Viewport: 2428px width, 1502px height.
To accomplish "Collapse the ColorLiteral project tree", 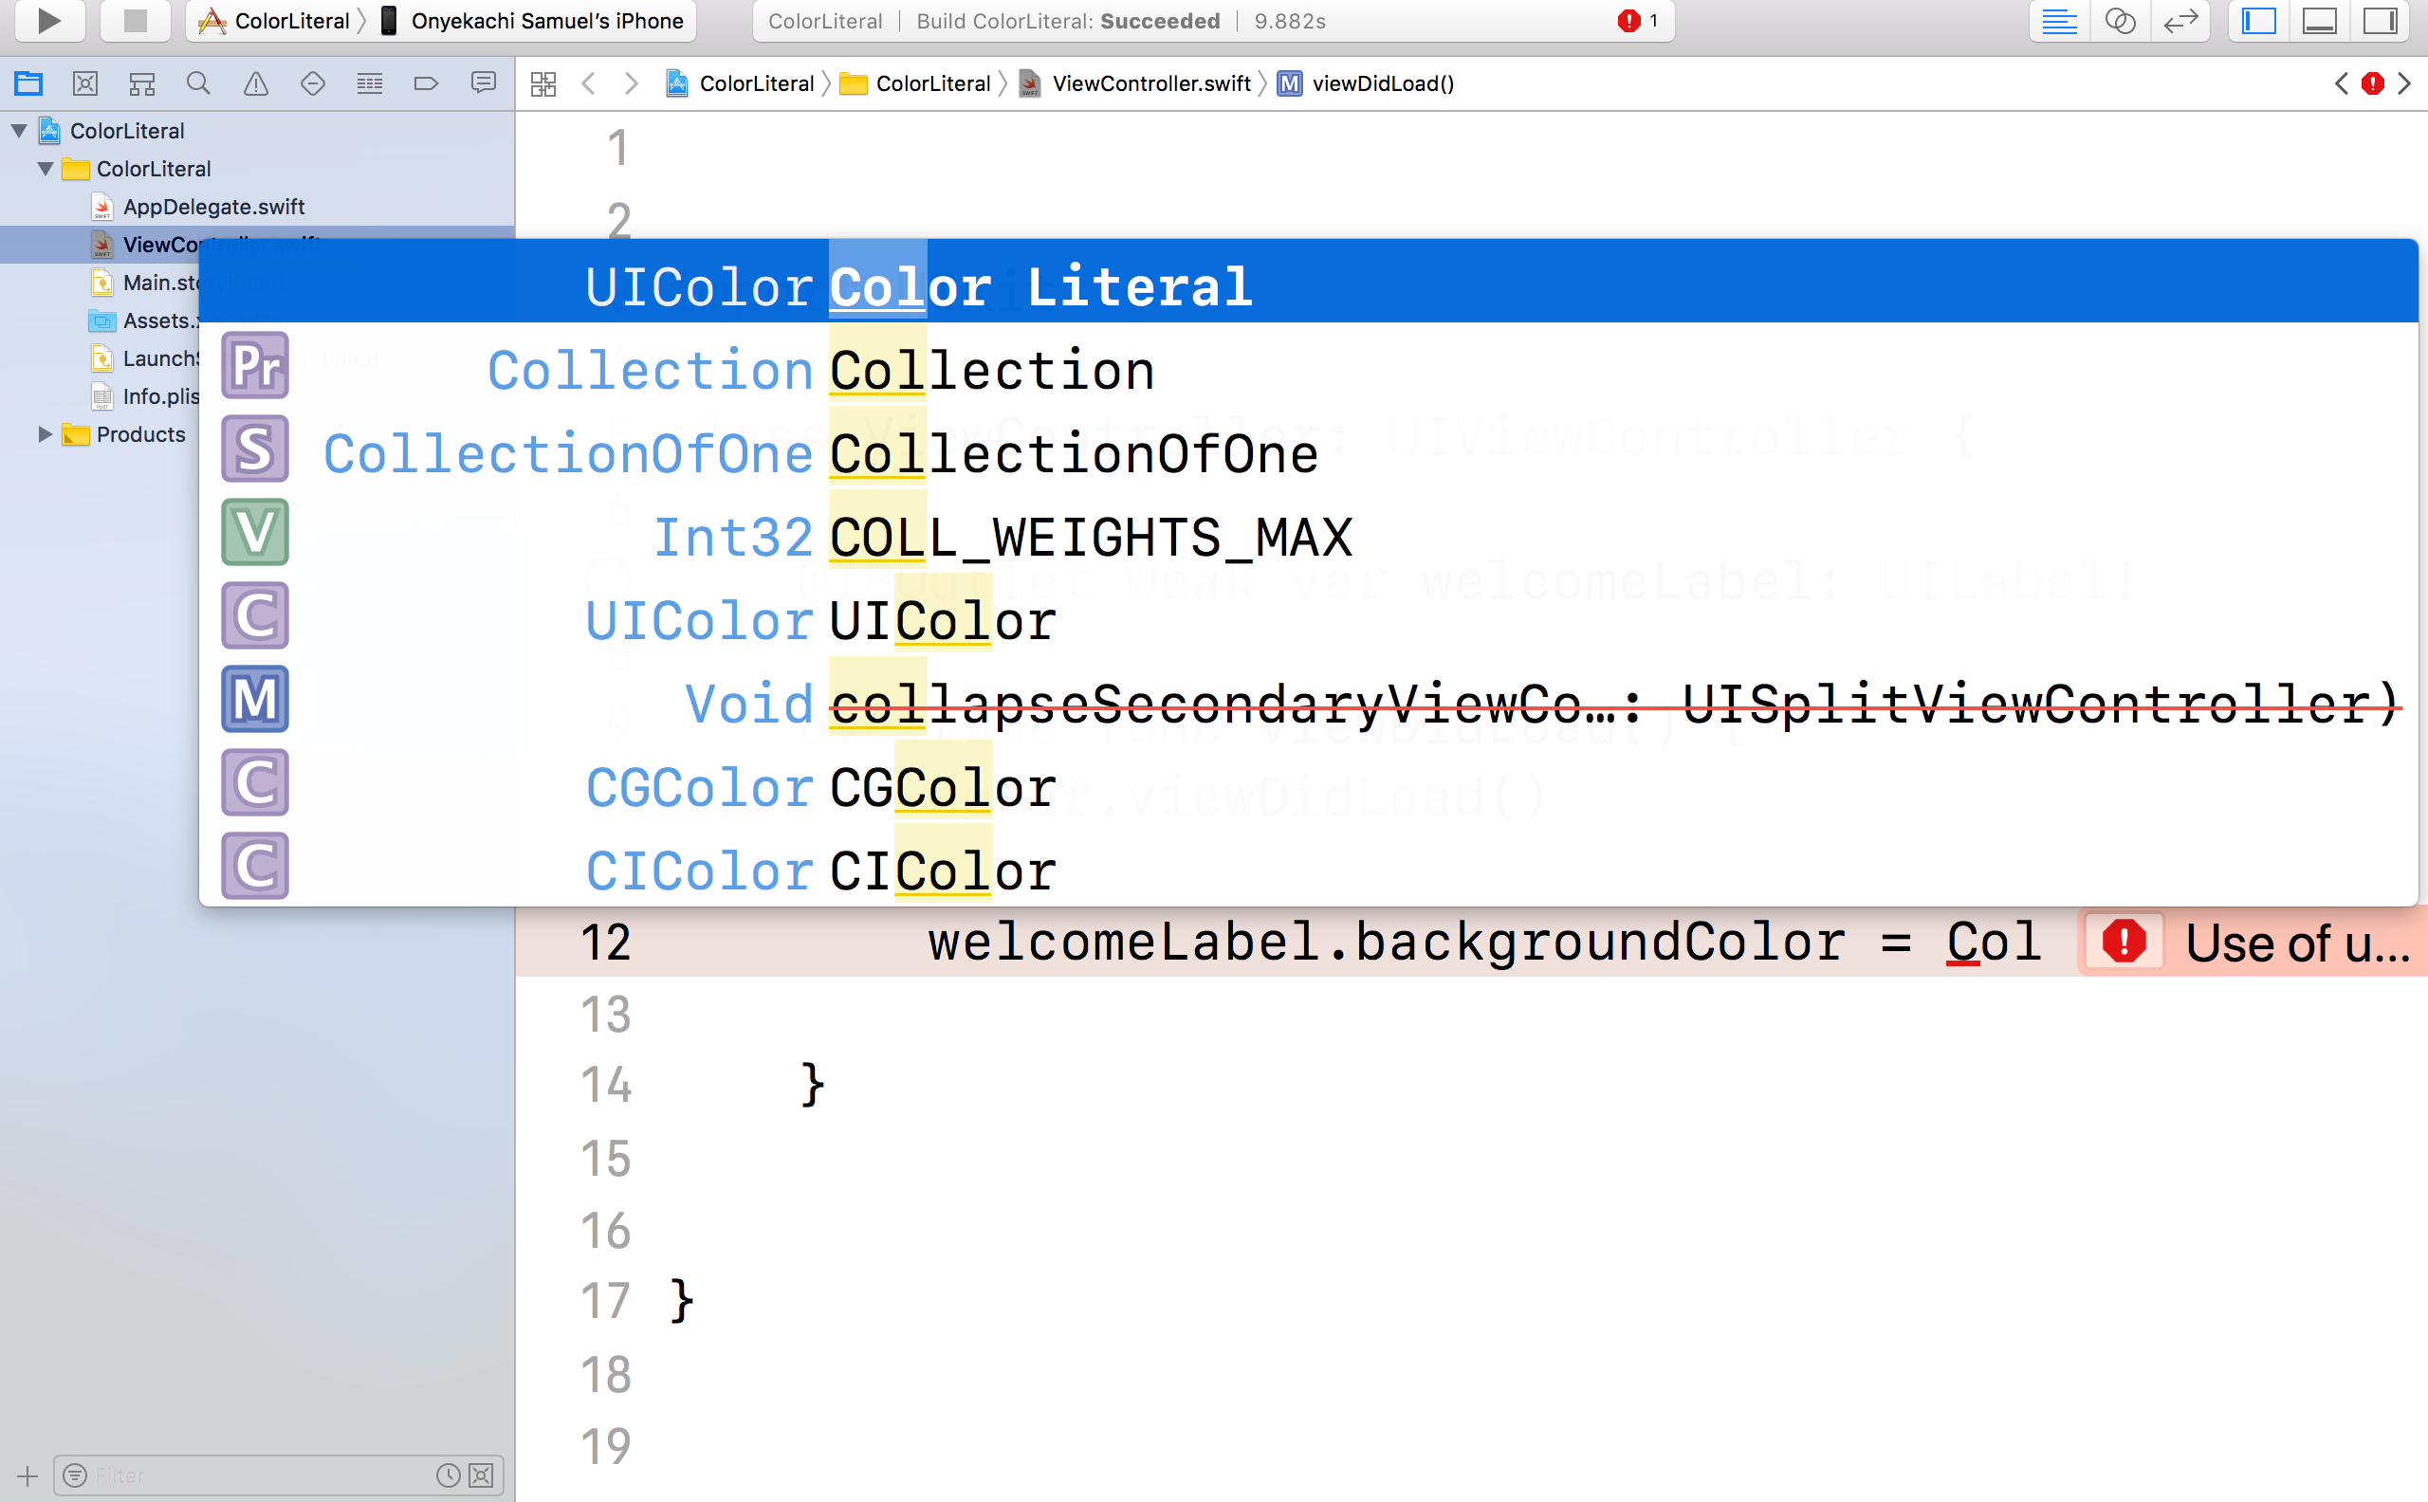I will pyautogui.click(x=18, y=130).
